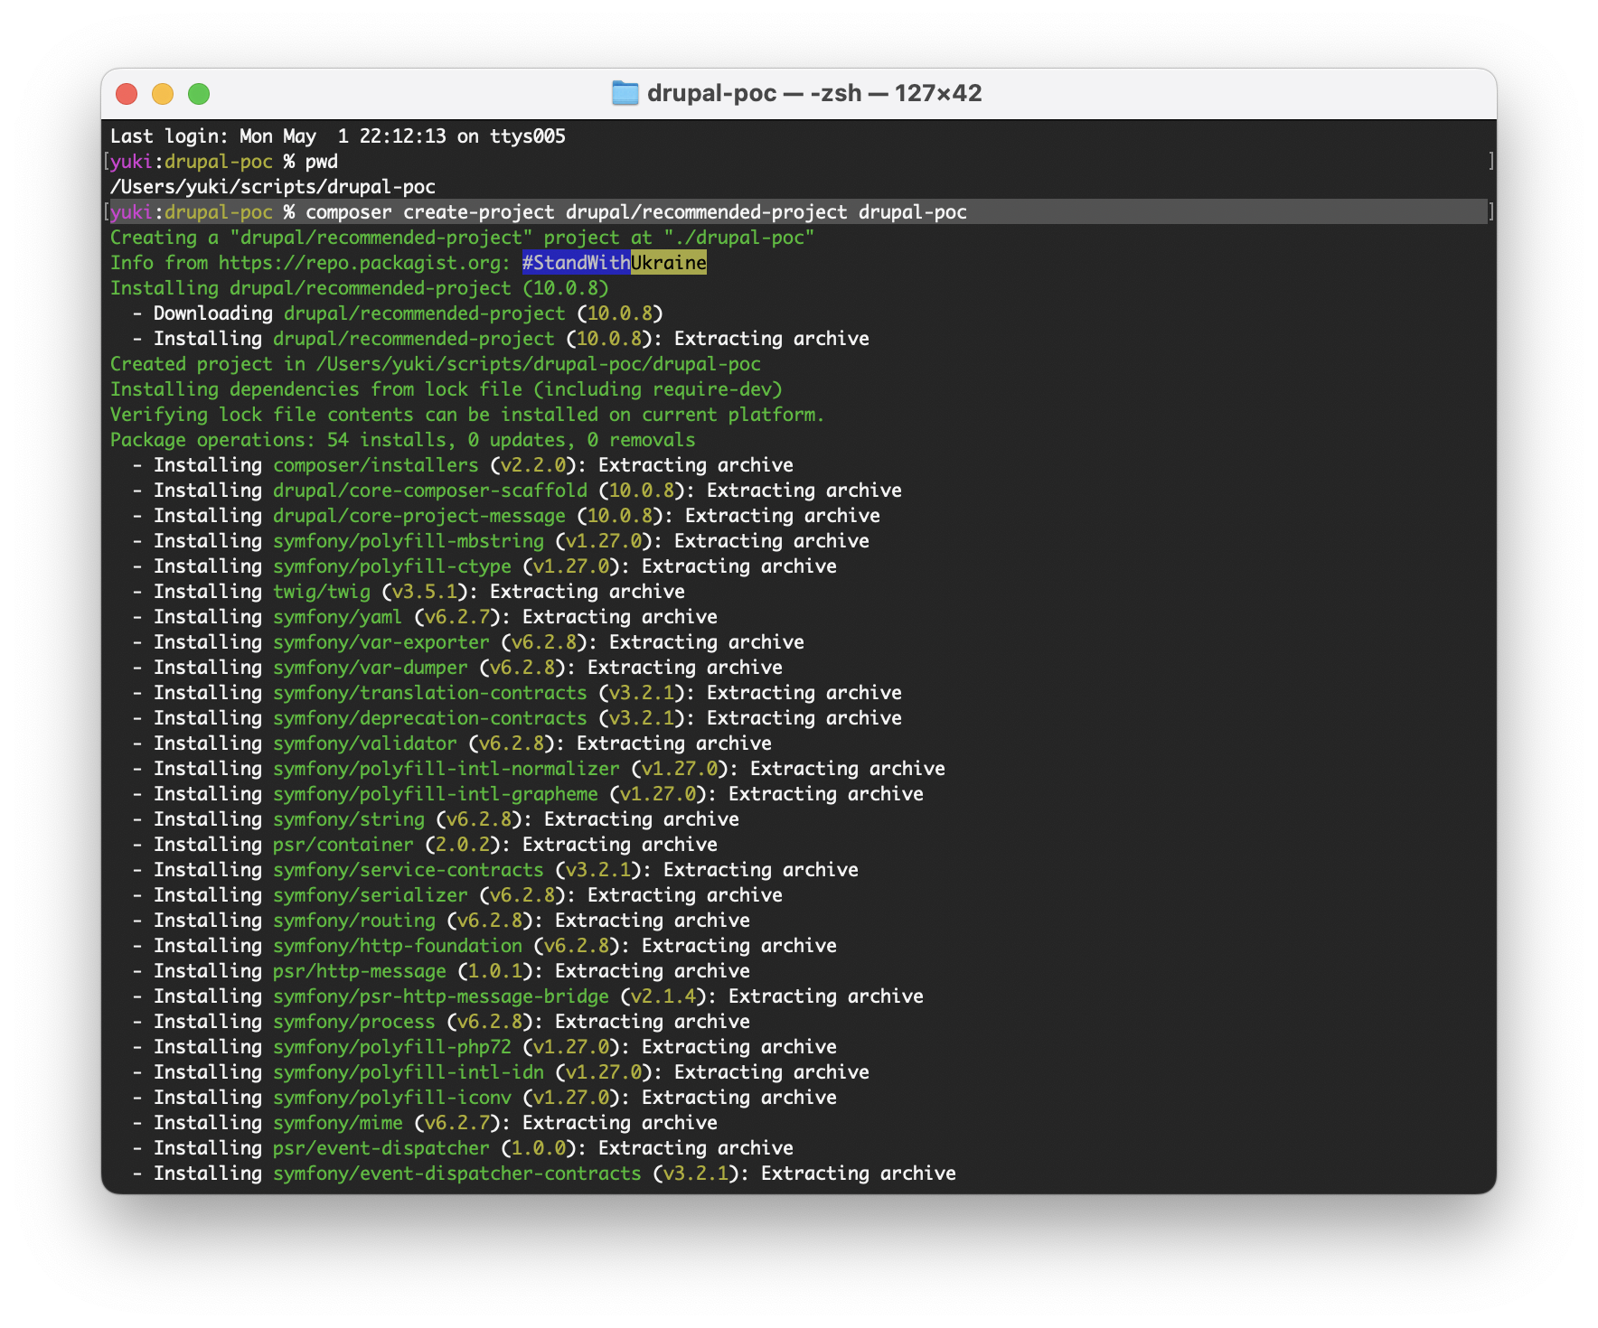The width and height of the screenshot is (1598, 1328).
Task: Click Created project in path line
Action: click(436, 364)
